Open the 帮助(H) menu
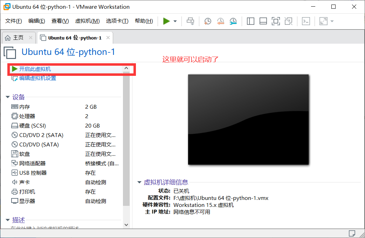The height and width of the screenshot is (238, 365). (x=144, y=21)
